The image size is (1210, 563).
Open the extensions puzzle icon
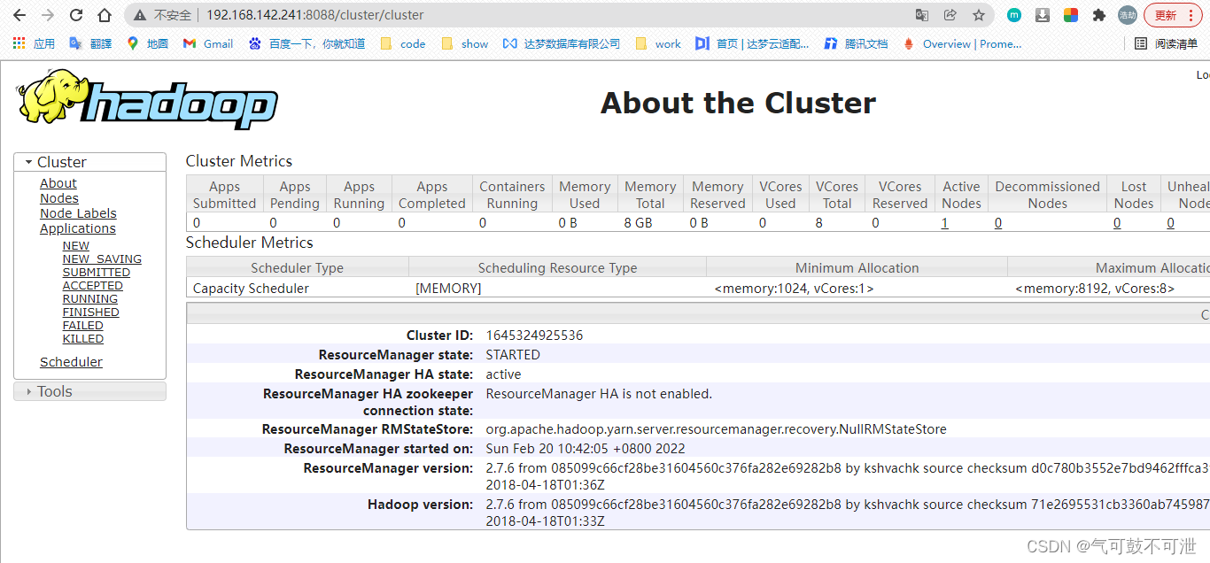(x=1099, y=15)
